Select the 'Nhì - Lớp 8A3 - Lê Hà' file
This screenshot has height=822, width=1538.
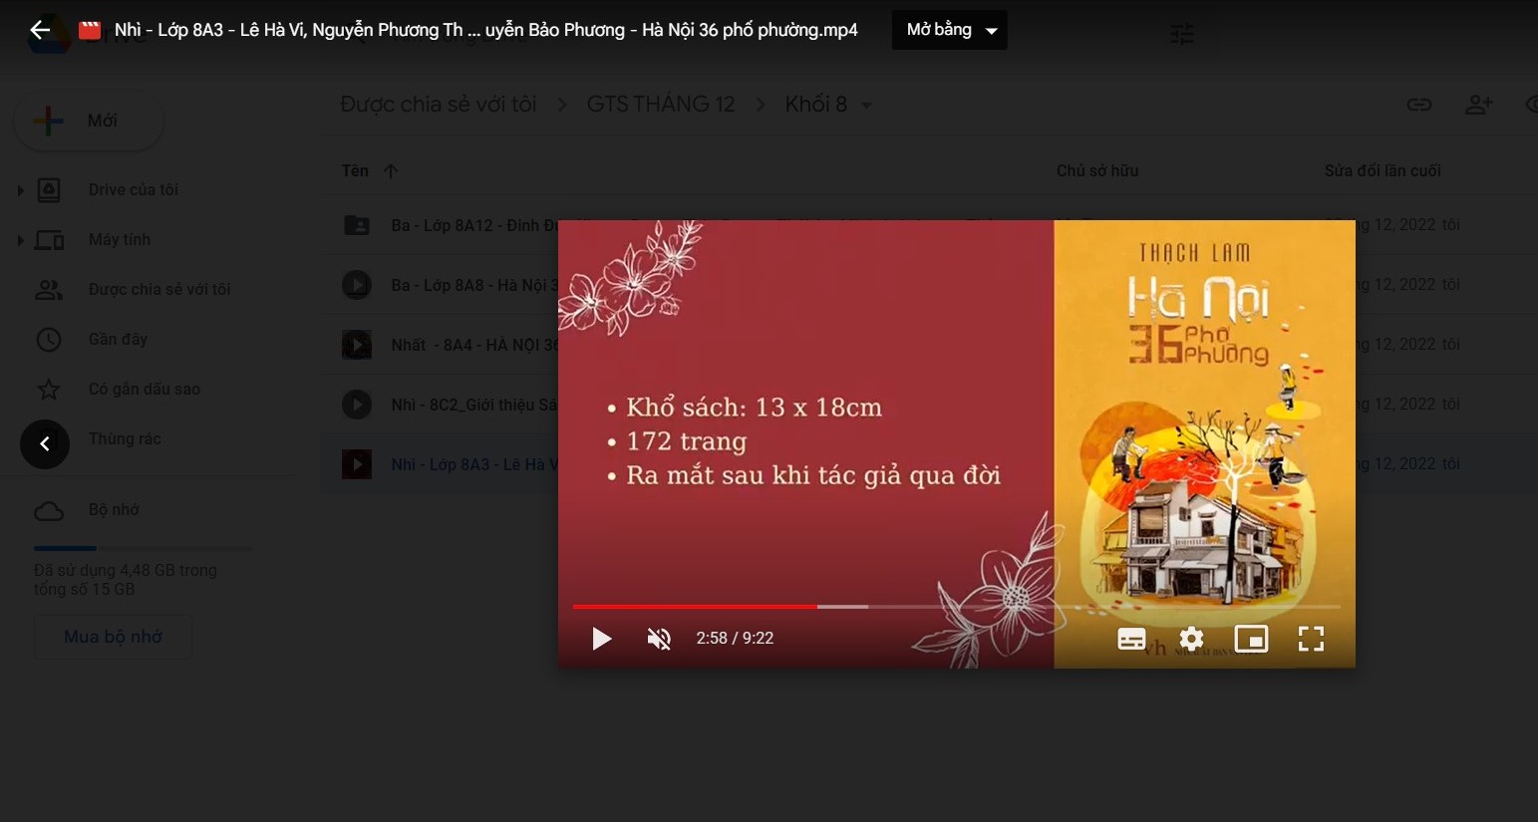pos(929,464)
